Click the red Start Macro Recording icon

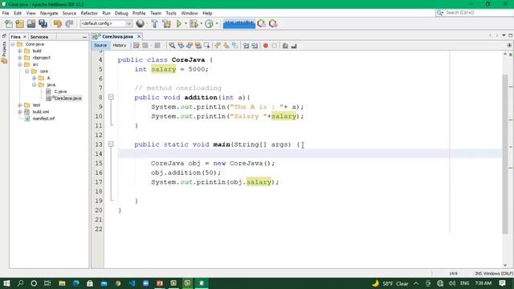coord(266,46)
